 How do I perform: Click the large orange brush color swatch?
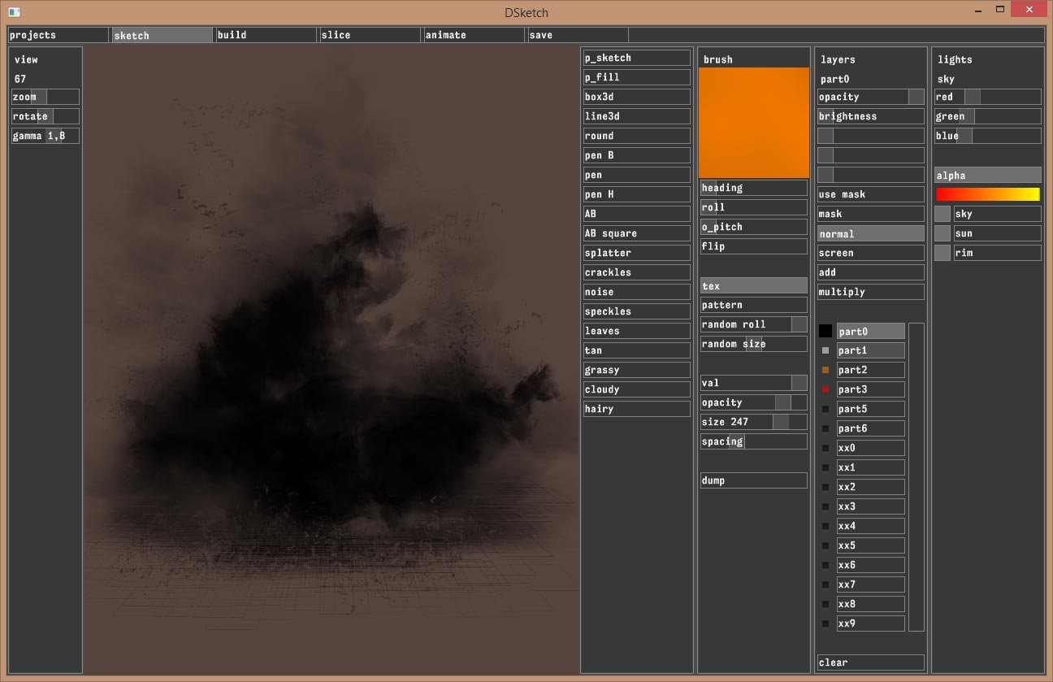click(753, 122)
